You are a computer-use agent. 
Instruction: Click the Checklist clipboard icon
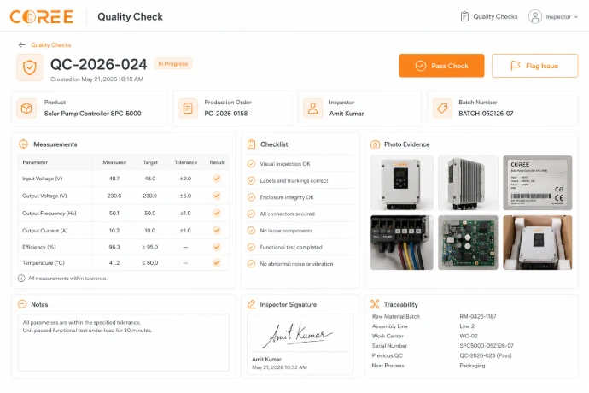tap(251, 144)
